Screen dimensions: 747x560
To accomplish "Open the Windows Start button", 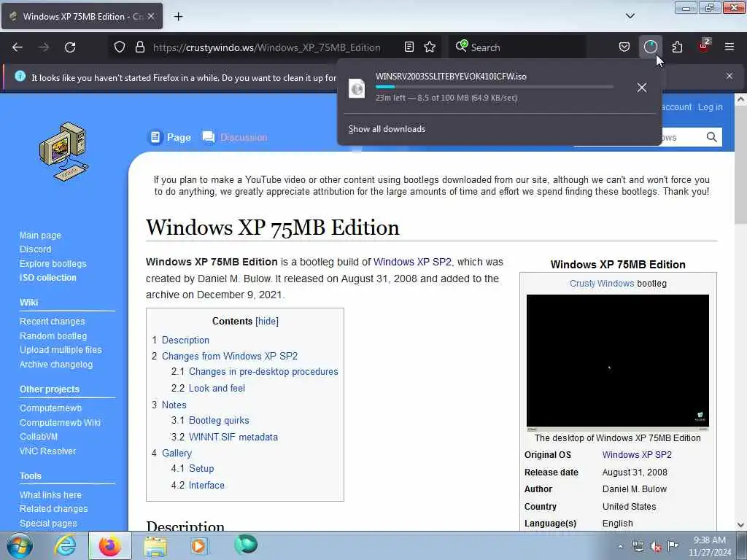I will (x=20, y=545).
